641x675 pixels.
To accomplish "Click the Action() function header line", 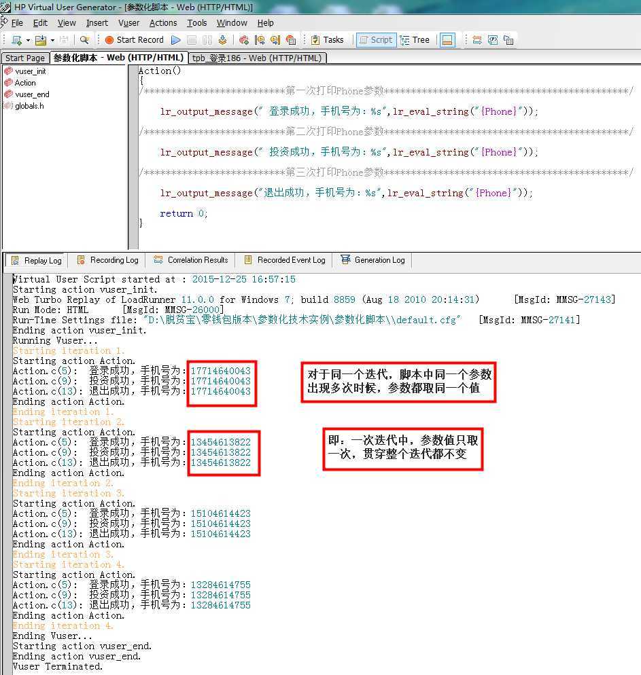I will pos(159,71).
